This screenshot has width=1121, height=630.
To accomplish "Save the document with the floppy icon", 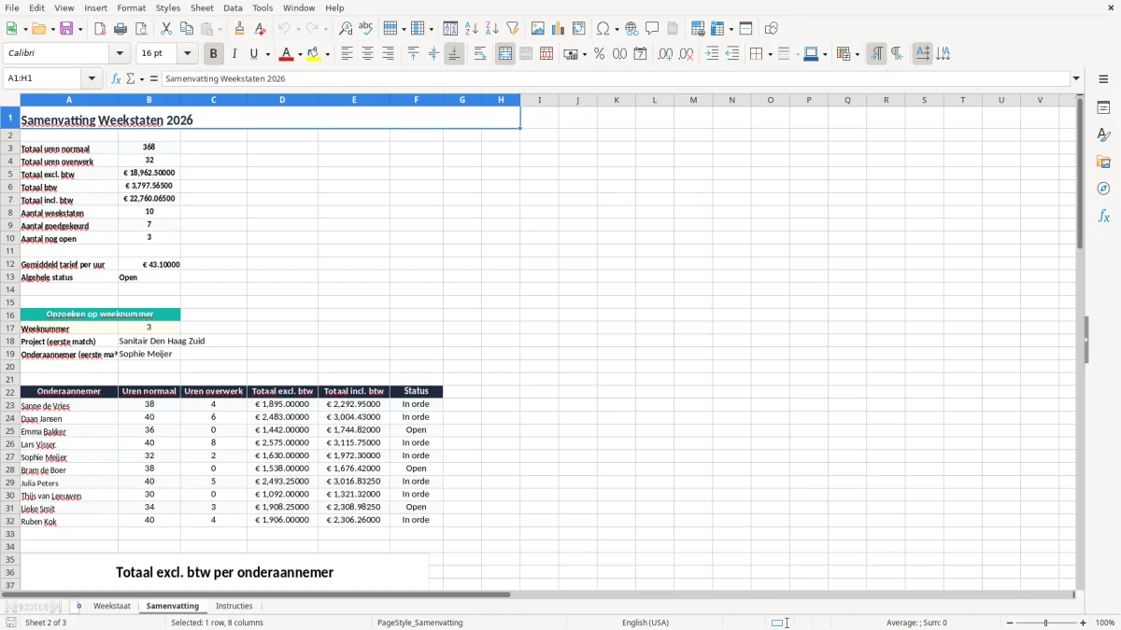I will [66, 29].
